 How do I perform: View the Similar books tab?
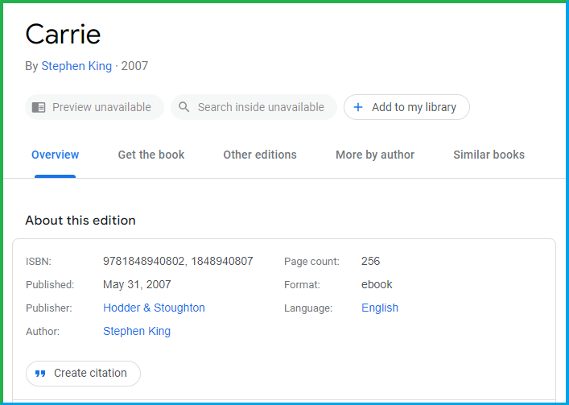489,155
